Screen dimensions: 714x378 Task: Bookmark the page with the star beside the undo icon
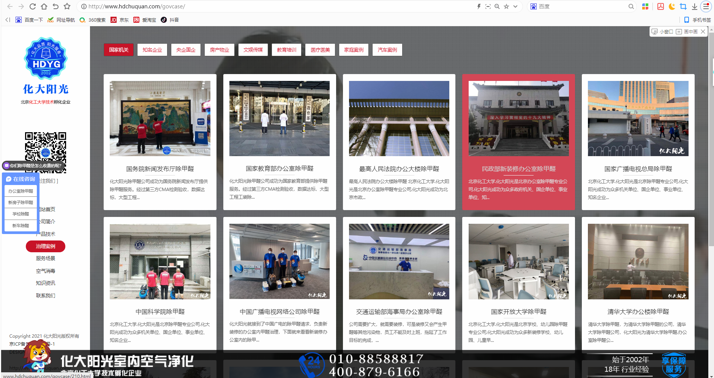(67, 6)
